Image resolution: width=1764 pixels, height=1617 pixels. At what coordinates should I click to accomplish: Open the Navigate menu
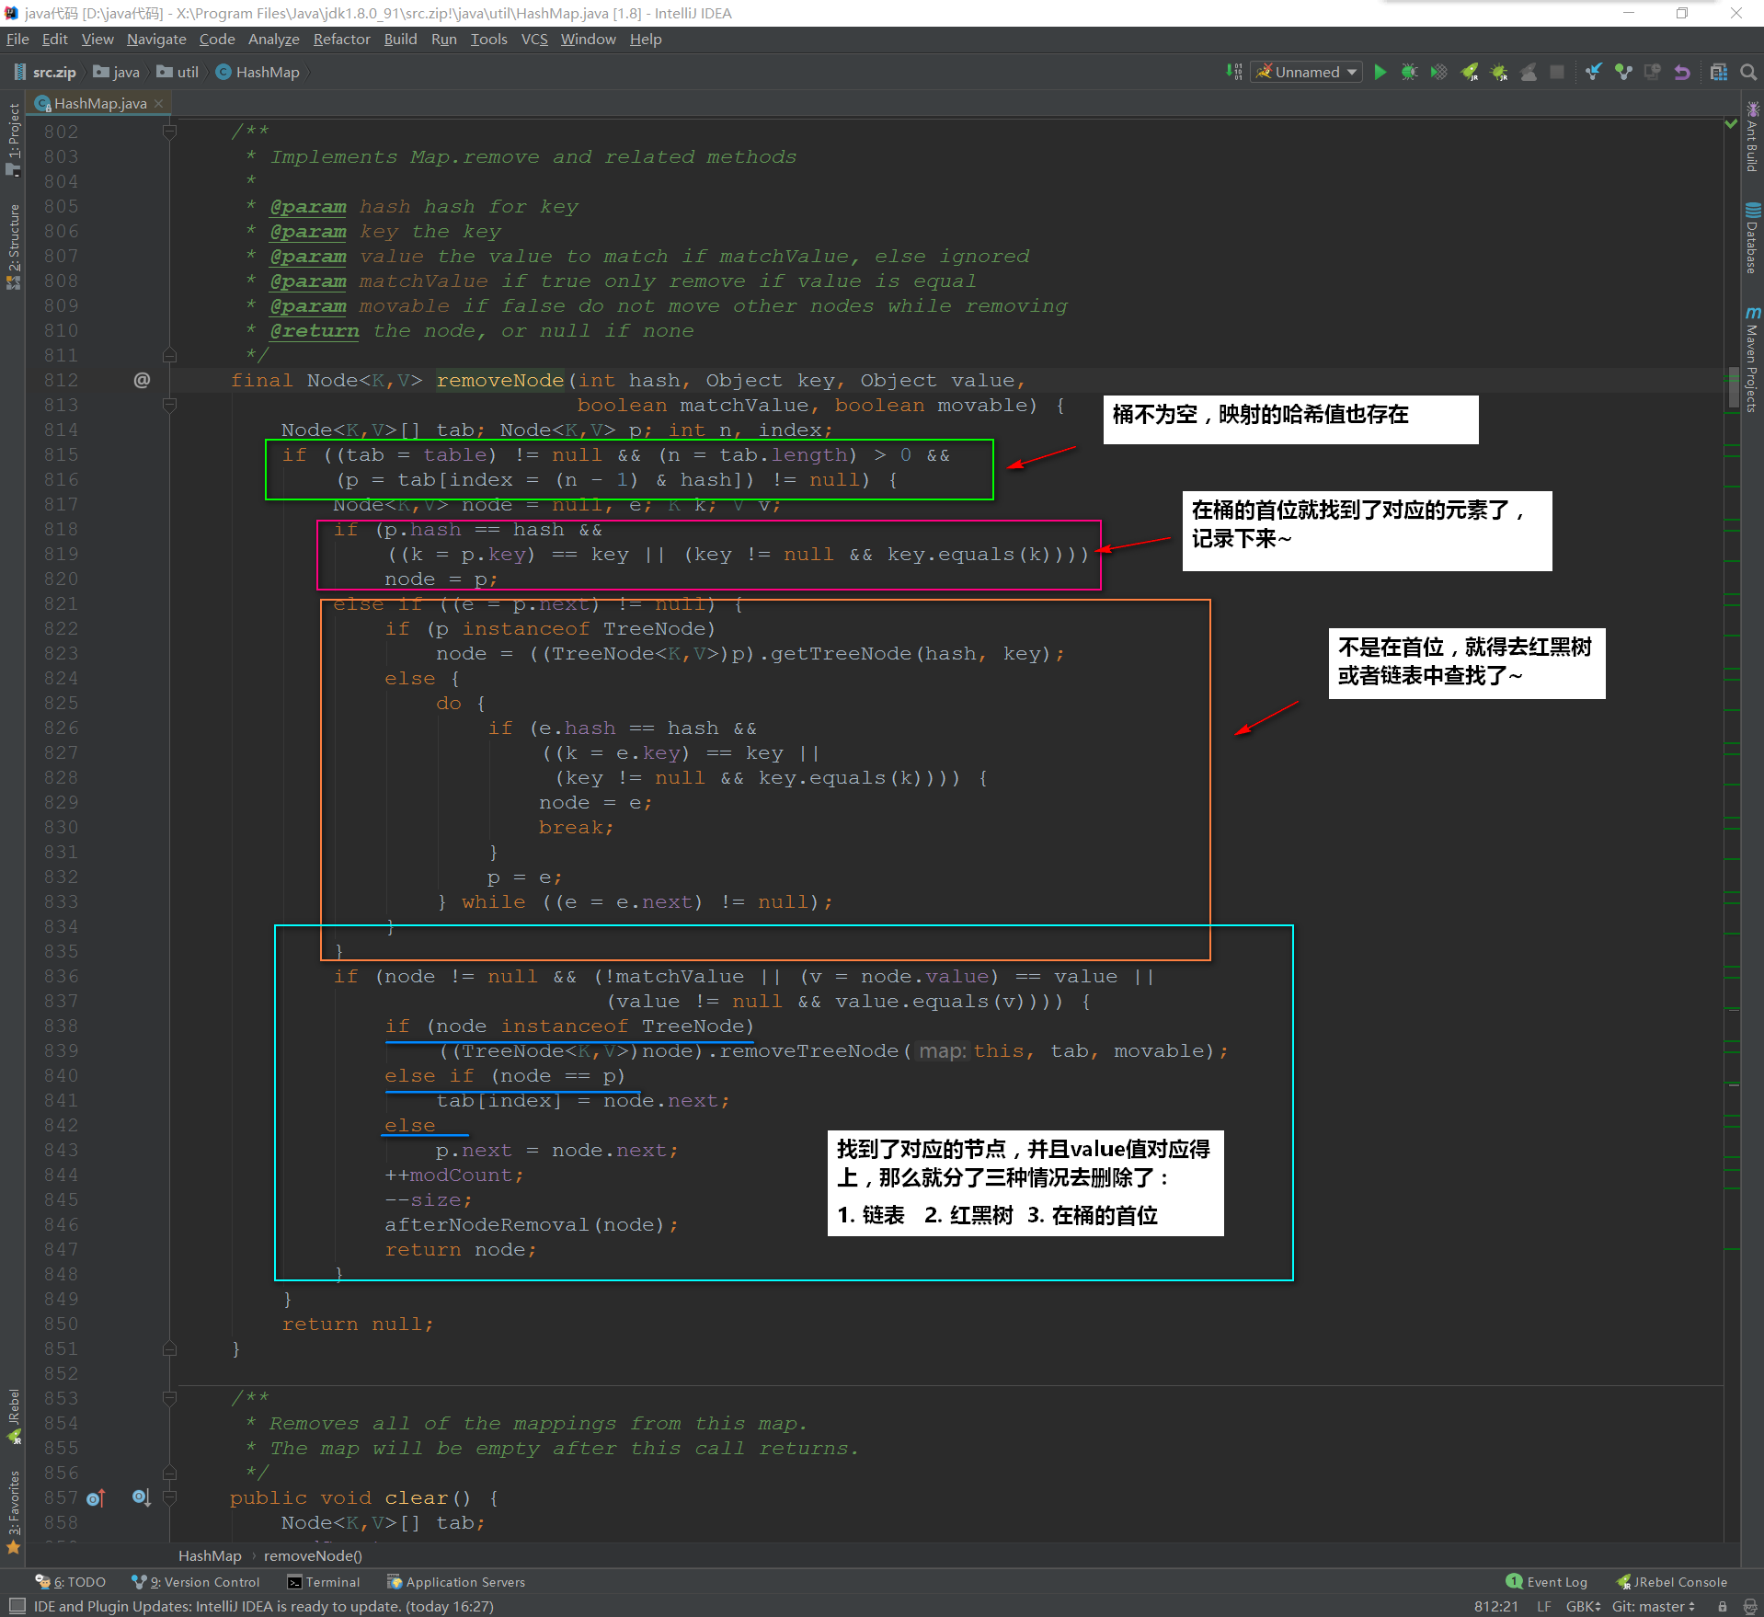pos(156,39)
